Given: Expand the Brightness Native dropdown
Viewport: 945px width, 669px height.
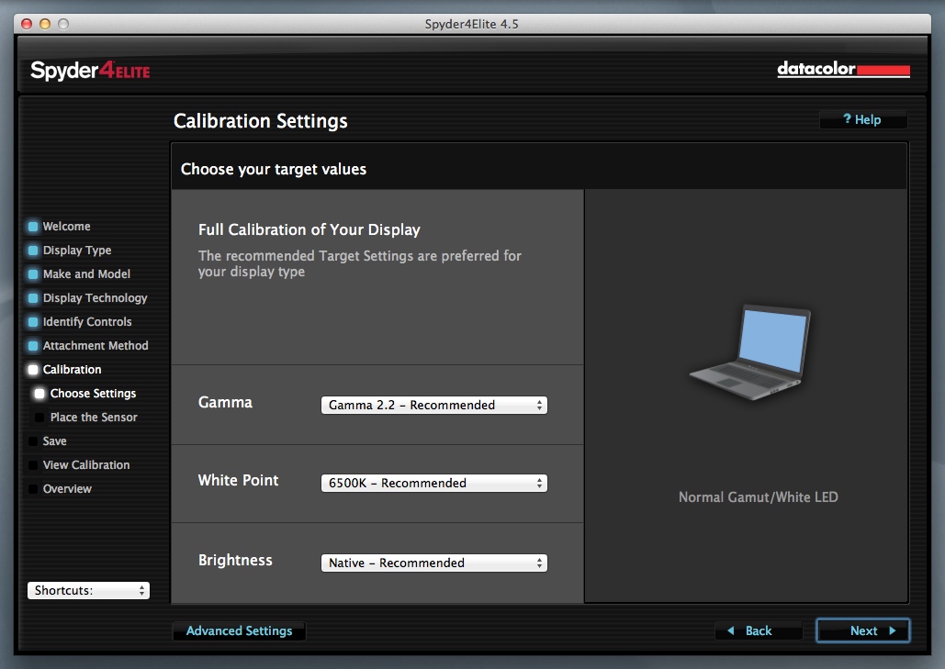Looking at the screenshot, I should (x=433, y=563).
